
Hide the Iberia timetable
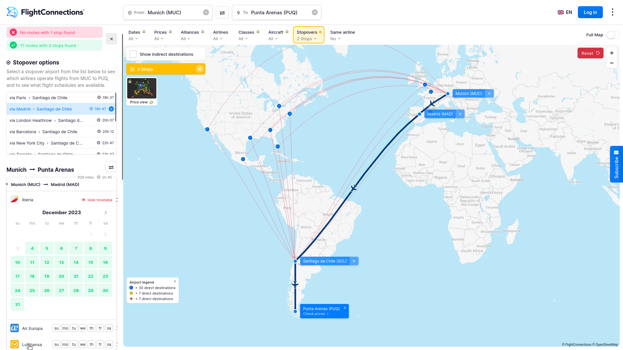click(x=97, y=200)
